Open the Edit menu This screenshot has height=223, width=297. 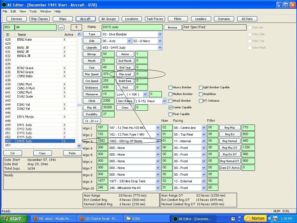(13, 11)
